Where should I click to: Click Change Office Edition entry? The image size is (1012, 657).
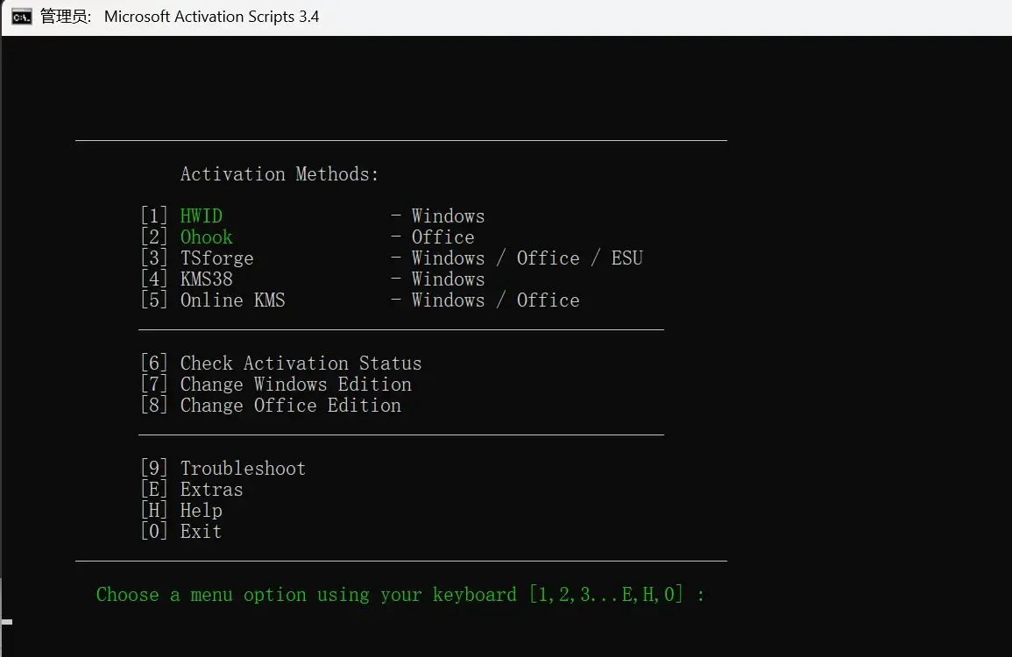pos(290,406)
